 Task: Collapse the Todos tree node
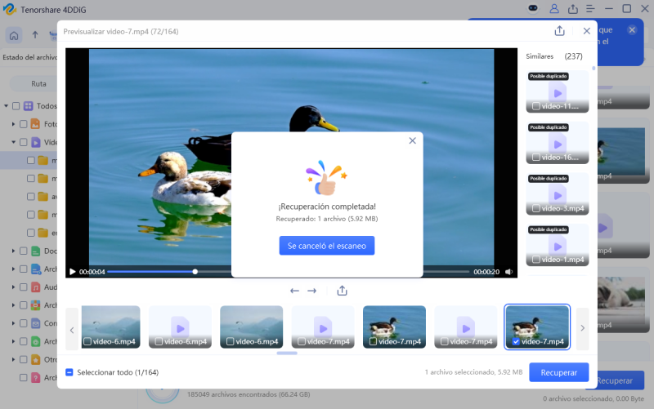tap(7, 106)
